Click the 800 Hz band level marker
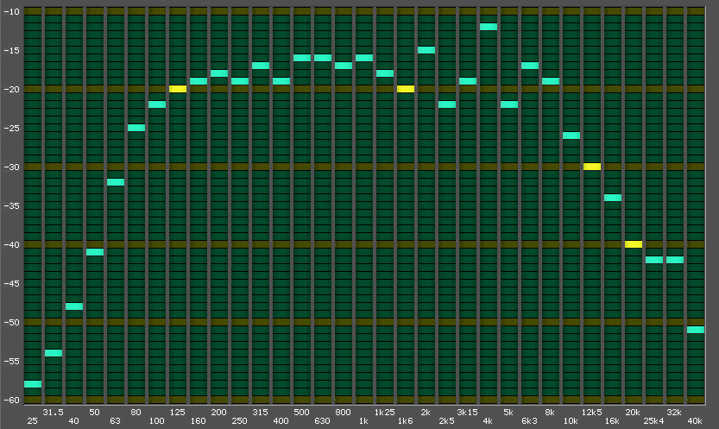The width and height of the screenshot is (719, 429). pos(344,66)
